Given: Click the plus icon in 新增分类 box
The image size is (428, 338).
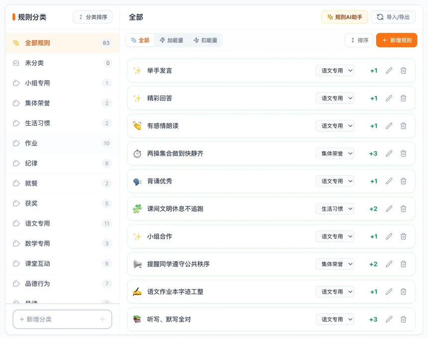Looking at the screenshot, I should pyautogui.click(x=102, y=319).
